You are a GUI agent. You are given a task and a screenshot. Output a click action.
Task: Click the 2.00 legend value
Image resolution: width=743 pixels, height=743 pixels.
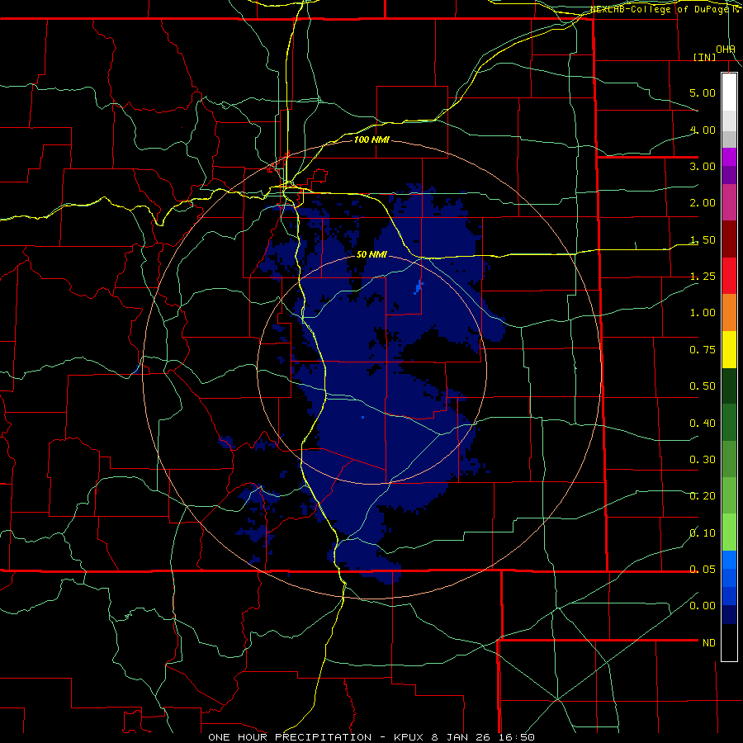[703, 203]
